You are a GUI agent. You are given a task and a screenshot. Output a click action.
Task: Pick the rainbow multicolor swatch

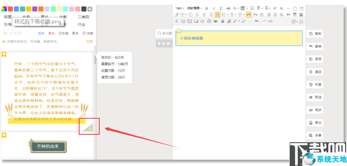(4, 9)
